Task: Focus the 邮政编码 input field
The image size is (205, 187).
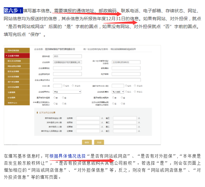Action: pyautogui.click(x=125, y=68)
